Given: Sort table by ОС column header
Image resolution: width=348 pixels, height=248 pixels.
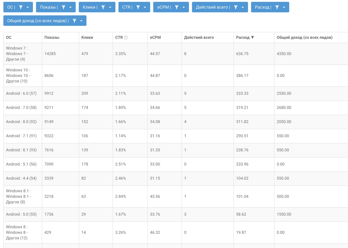Looking at the screenshot, I should (9, 38).
